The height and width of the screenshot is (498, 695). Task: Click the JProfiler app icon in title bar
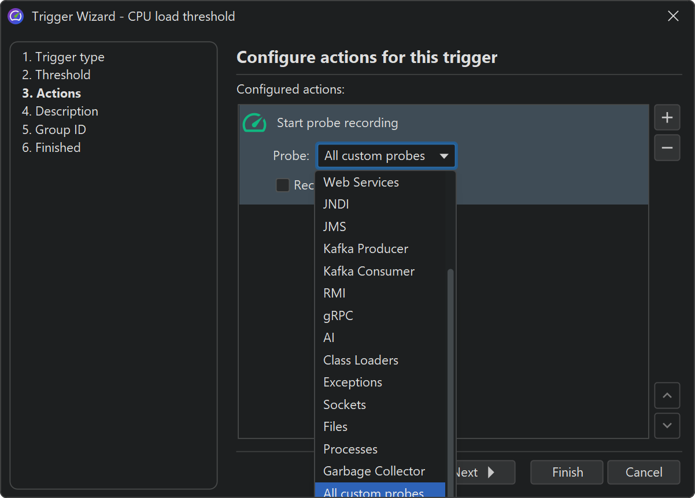coord(16,16)
